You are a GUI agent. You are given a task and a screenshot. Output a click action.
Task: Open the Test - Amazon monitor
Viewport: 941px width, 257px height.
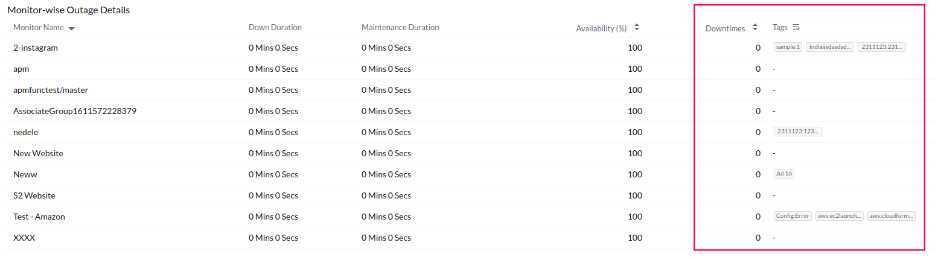(x=39, y=217)
